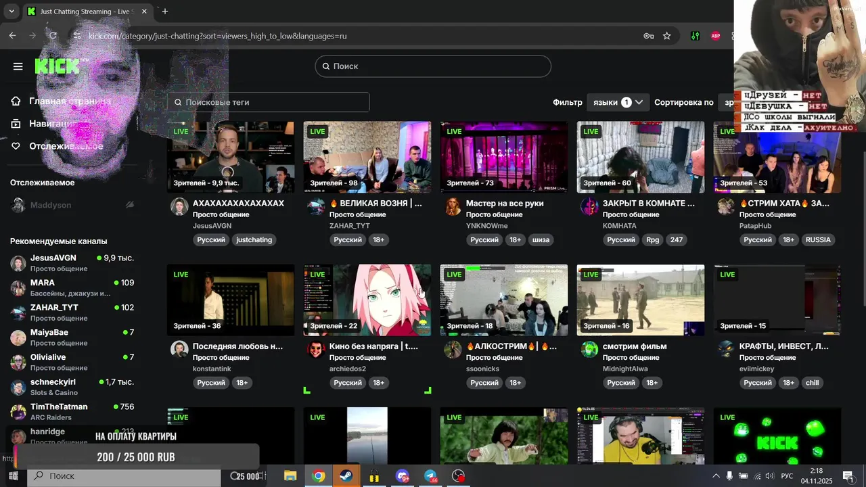Open the MidnightAlwa channel avatar

point(589,350)
